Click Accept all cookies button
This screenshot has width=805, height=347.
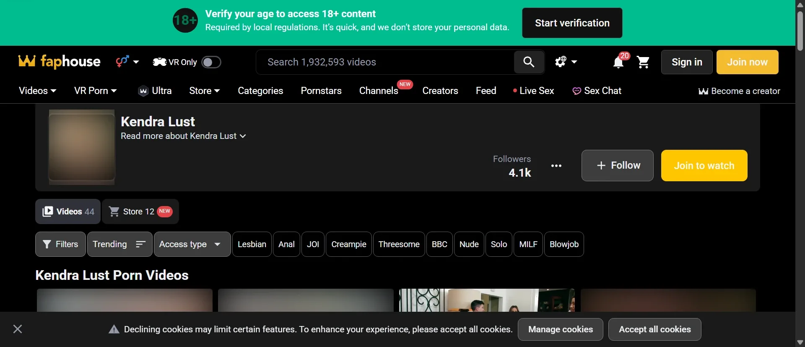coord(655,329)
